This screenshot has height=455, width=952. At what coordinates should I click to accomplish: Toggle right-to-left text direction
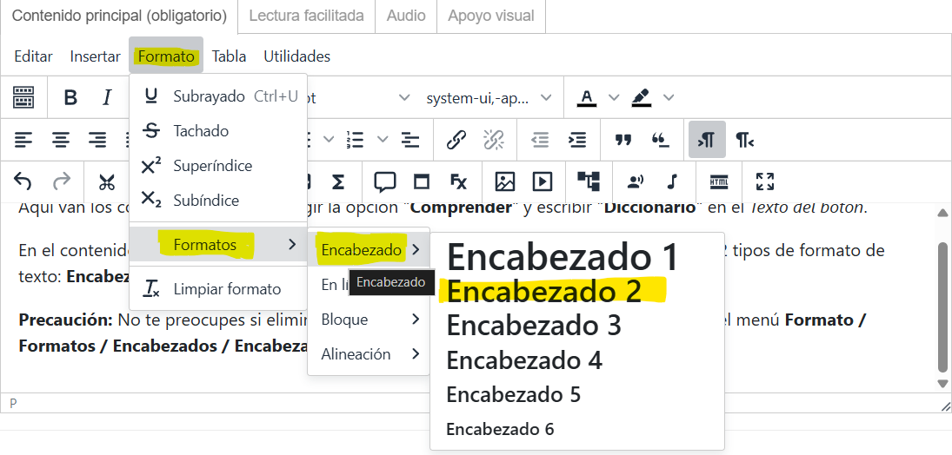tap(744, 140)
